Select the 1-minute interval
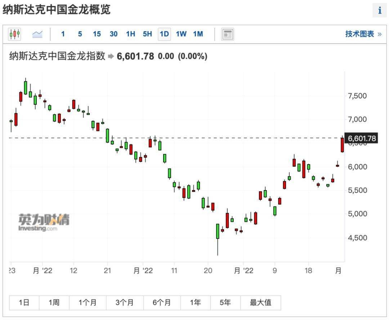389x320 pixels. tap(63, 34)
